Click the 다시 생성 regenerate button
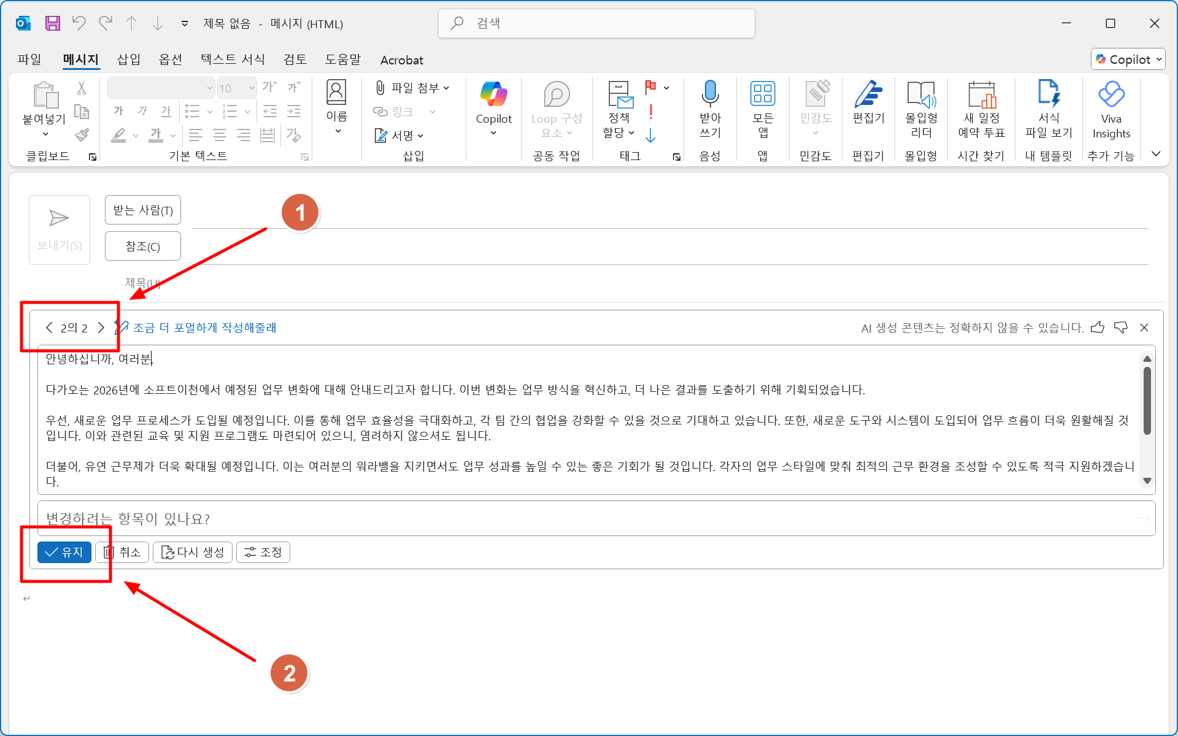This screenshot has height=736, width=1178. [193, 552]
